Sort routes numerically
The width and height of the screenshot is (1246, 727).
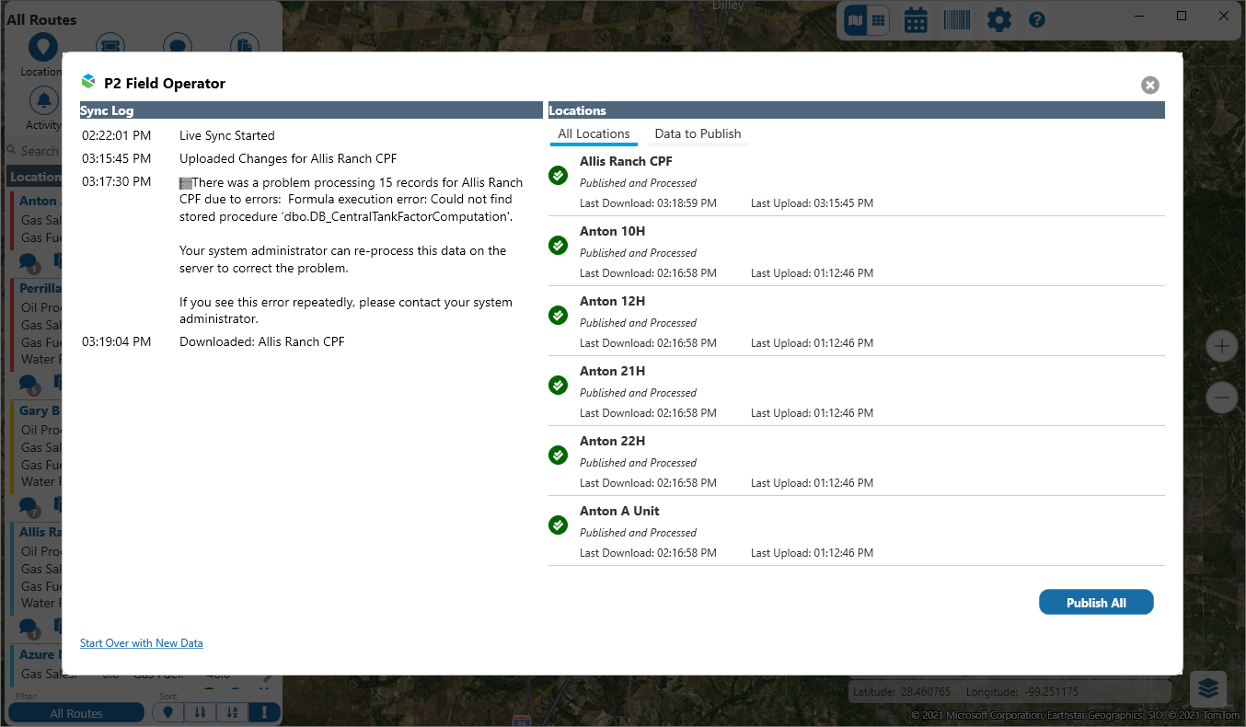200,712
